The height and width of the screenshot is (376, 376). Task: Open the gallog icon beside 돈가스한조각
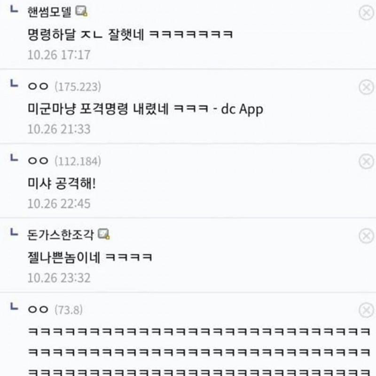coord(104,234)
